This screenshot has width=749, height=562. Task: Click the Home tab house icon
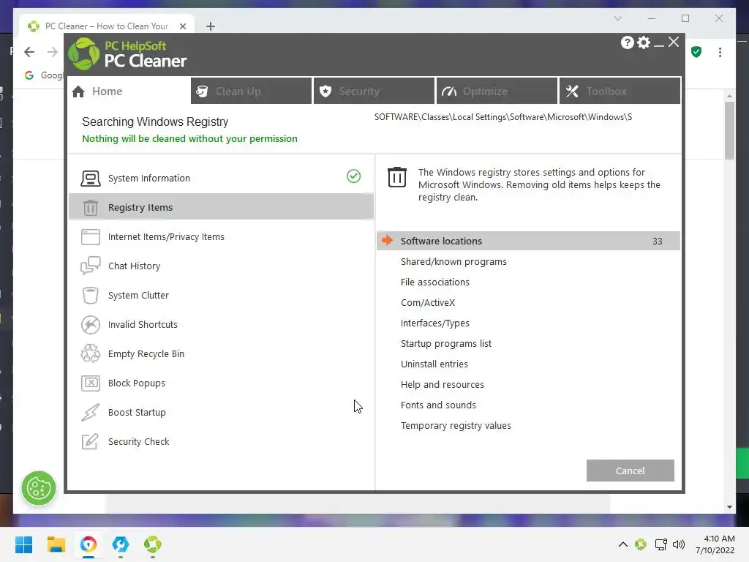click(x=78, y=91)
